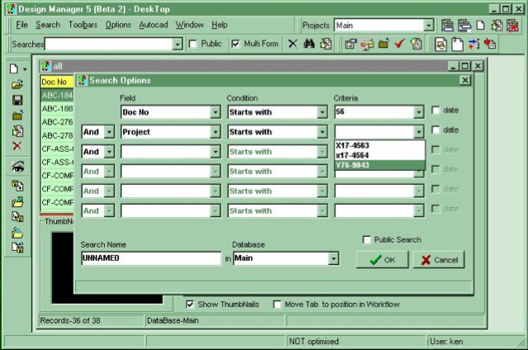Click the page icon with the paperclip
The width and height of the screenshot is (528, 350).
(457, 44)
